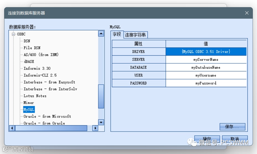
Task: Click the horizontal scrollbar thumb
Action: (51, 128)
